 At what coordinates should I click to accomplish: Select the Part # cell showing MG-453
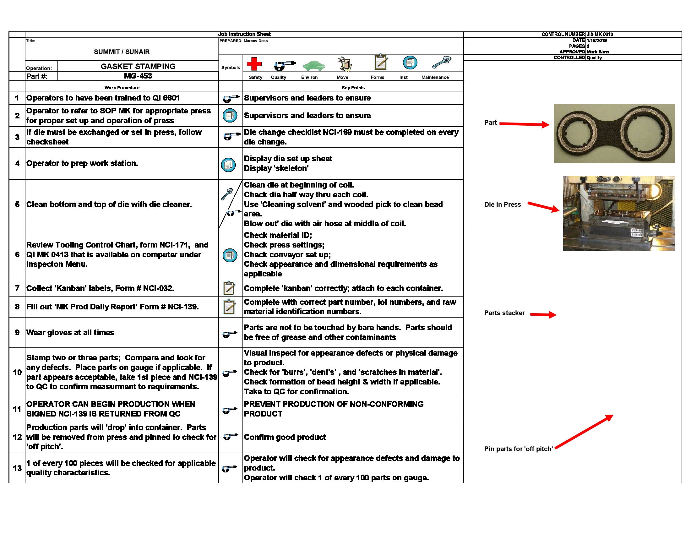138,76
